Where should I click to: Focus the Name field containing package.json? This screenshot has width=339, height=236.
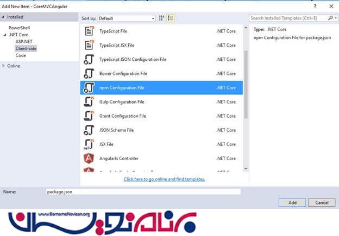coord(143,192)
